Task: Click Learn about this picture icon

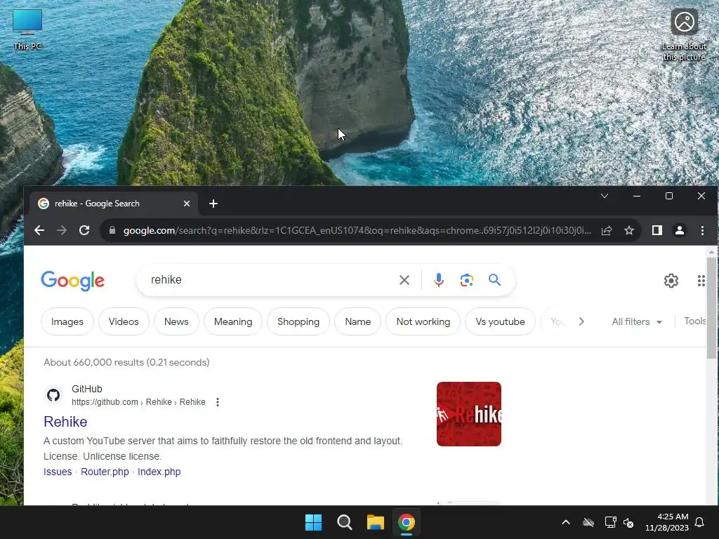Action: coord(684,34)
